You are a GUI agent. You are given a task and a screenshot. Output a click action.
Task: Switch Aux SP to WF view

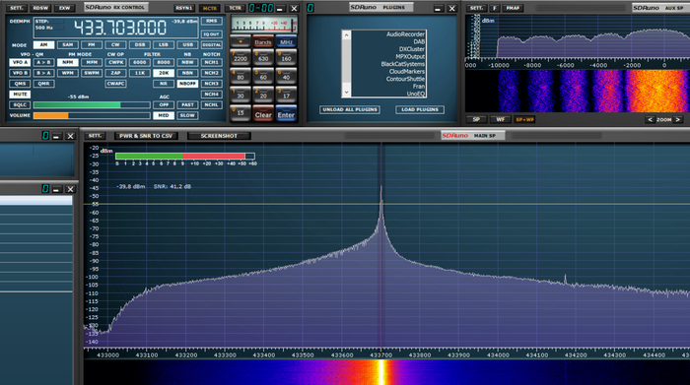pyautogui.click(x=501, y=119)
